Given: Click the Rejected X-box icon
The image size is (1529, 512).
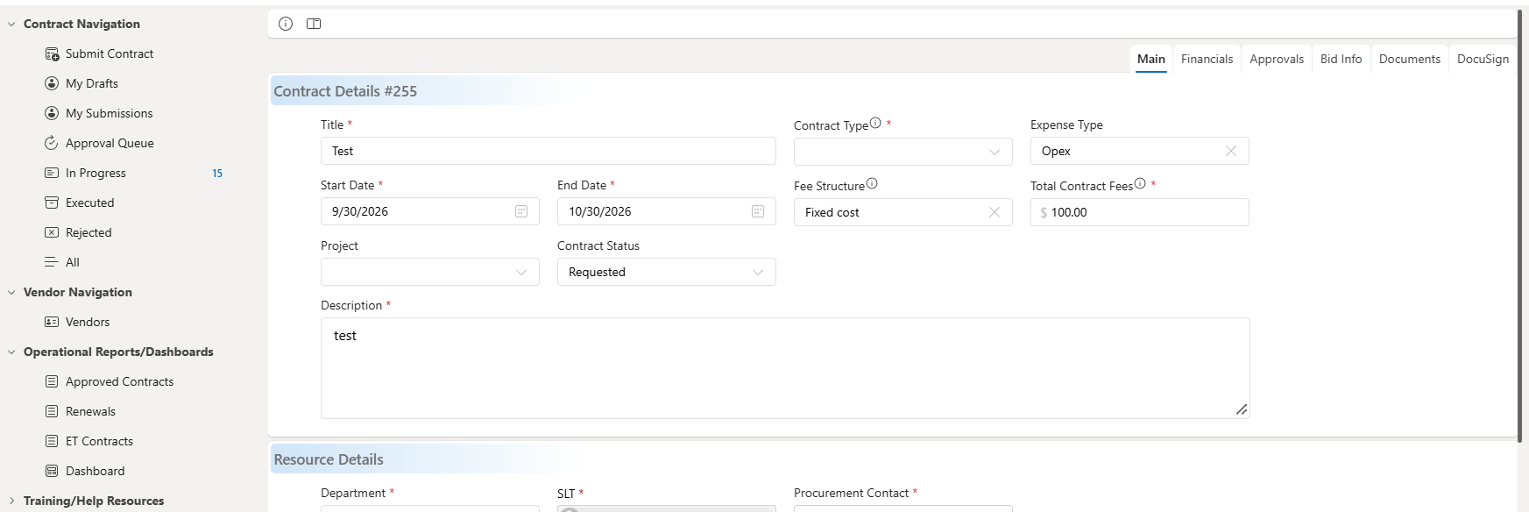Looking at the screenshot, I should pos(52,232).
